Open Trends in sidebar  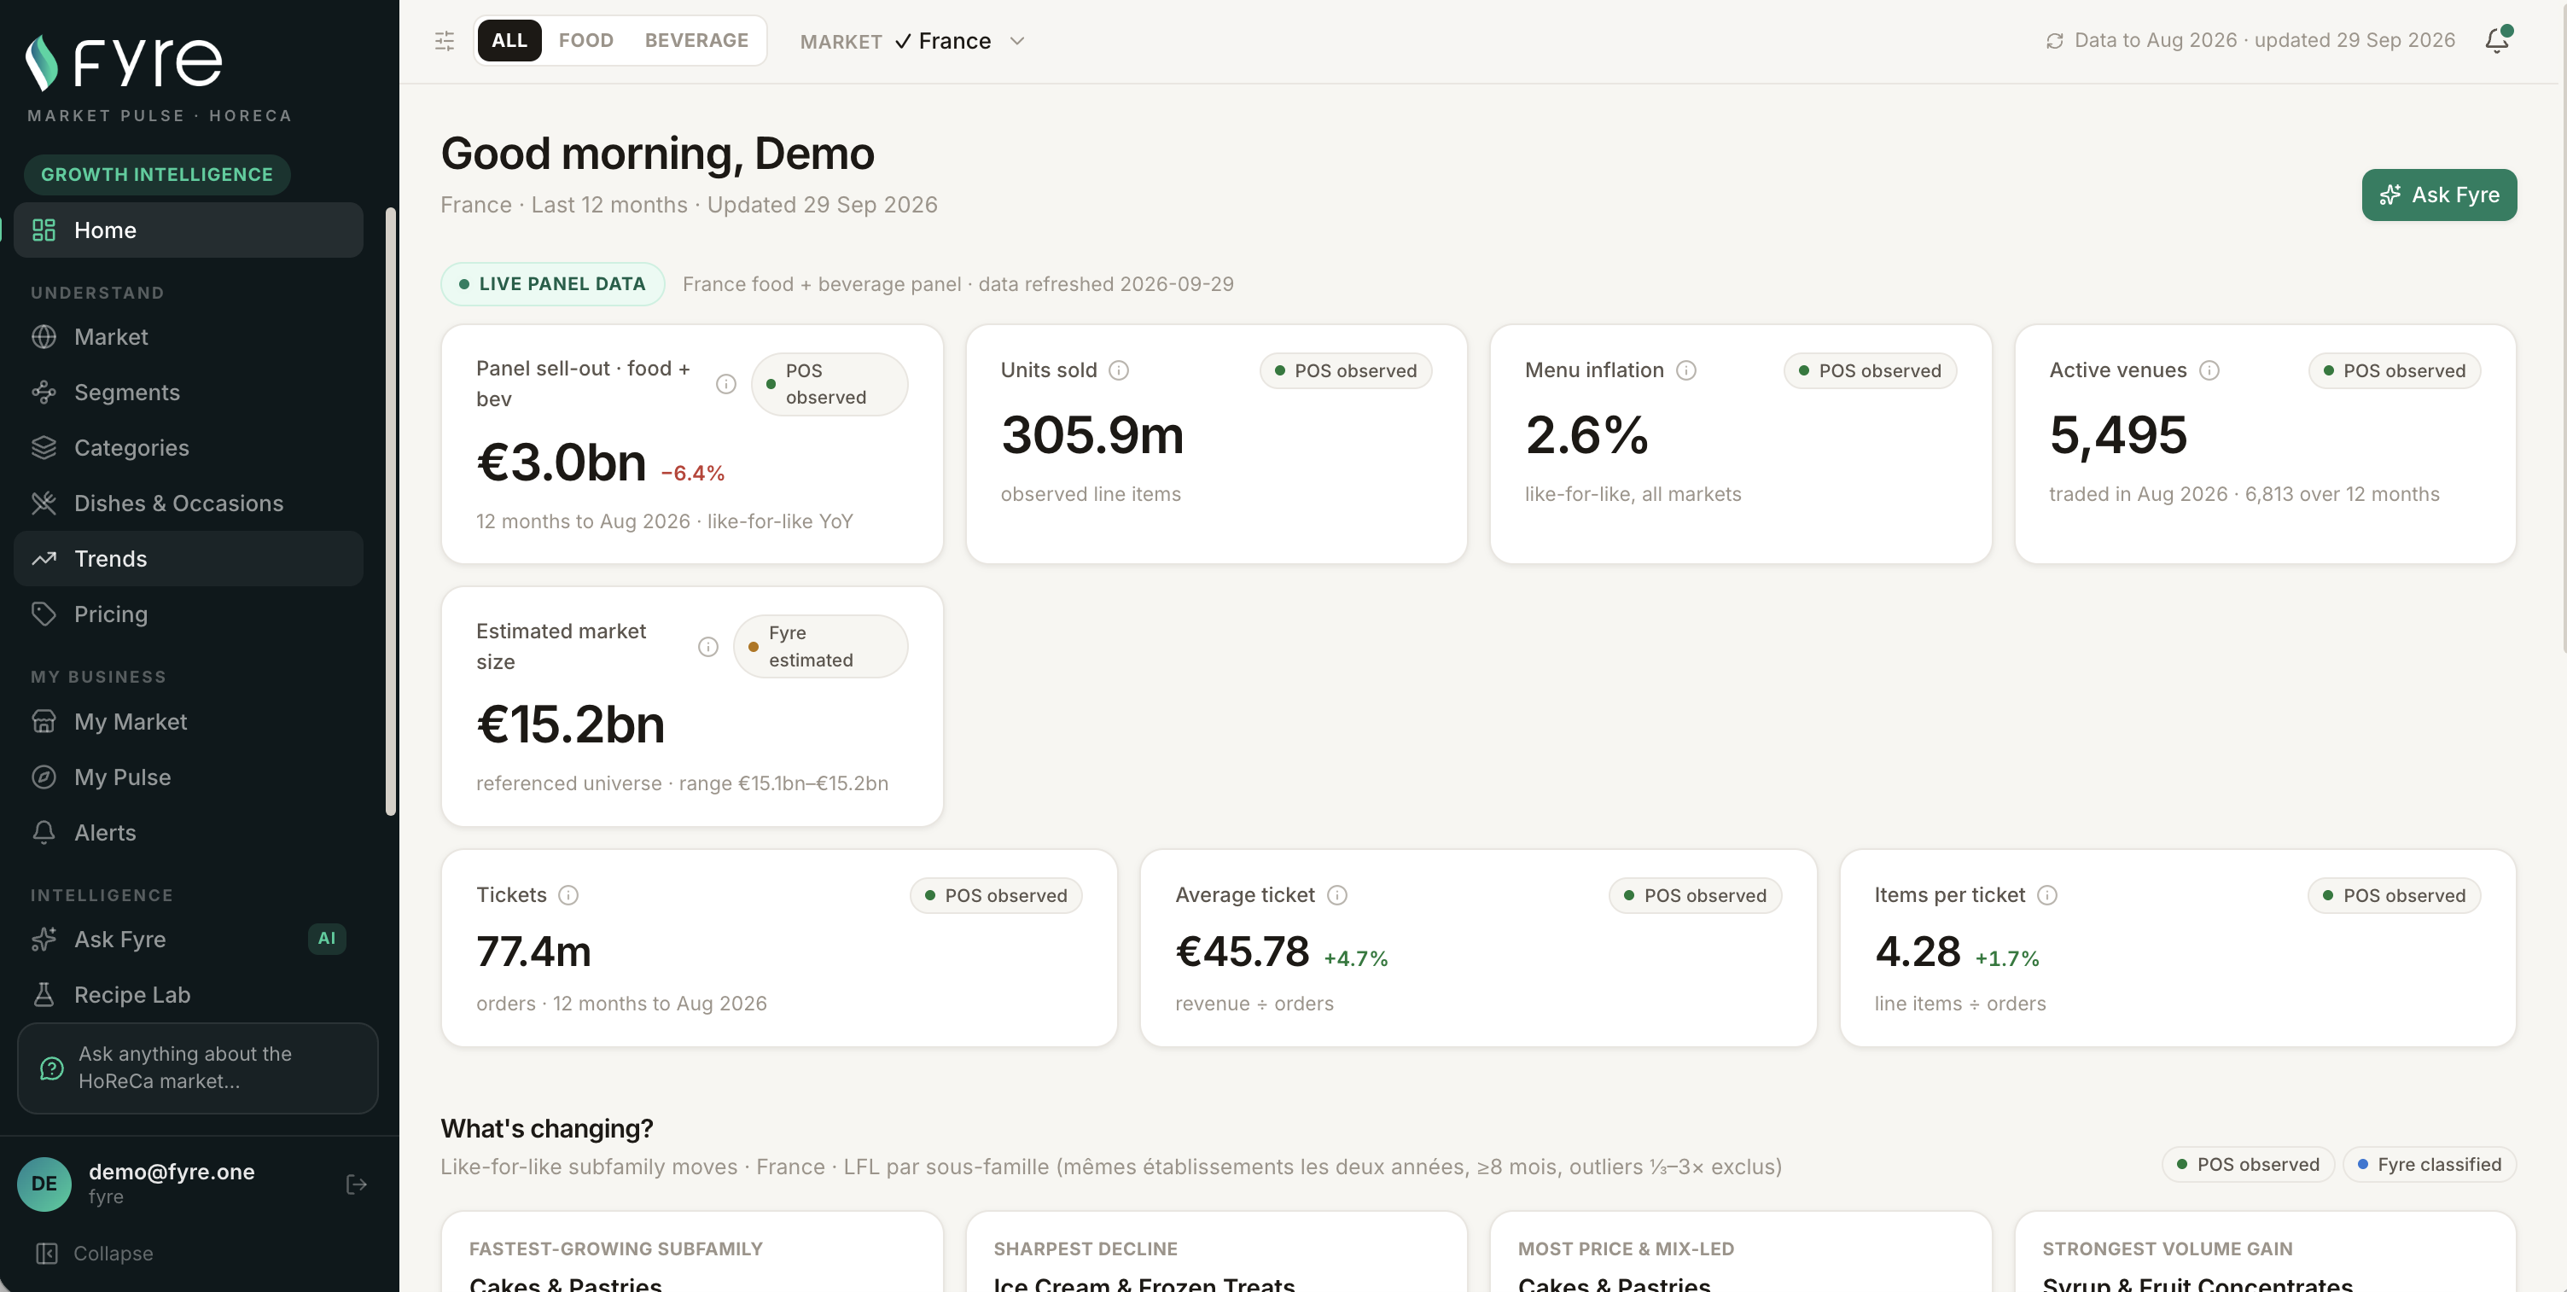click(x=189, y=559)
